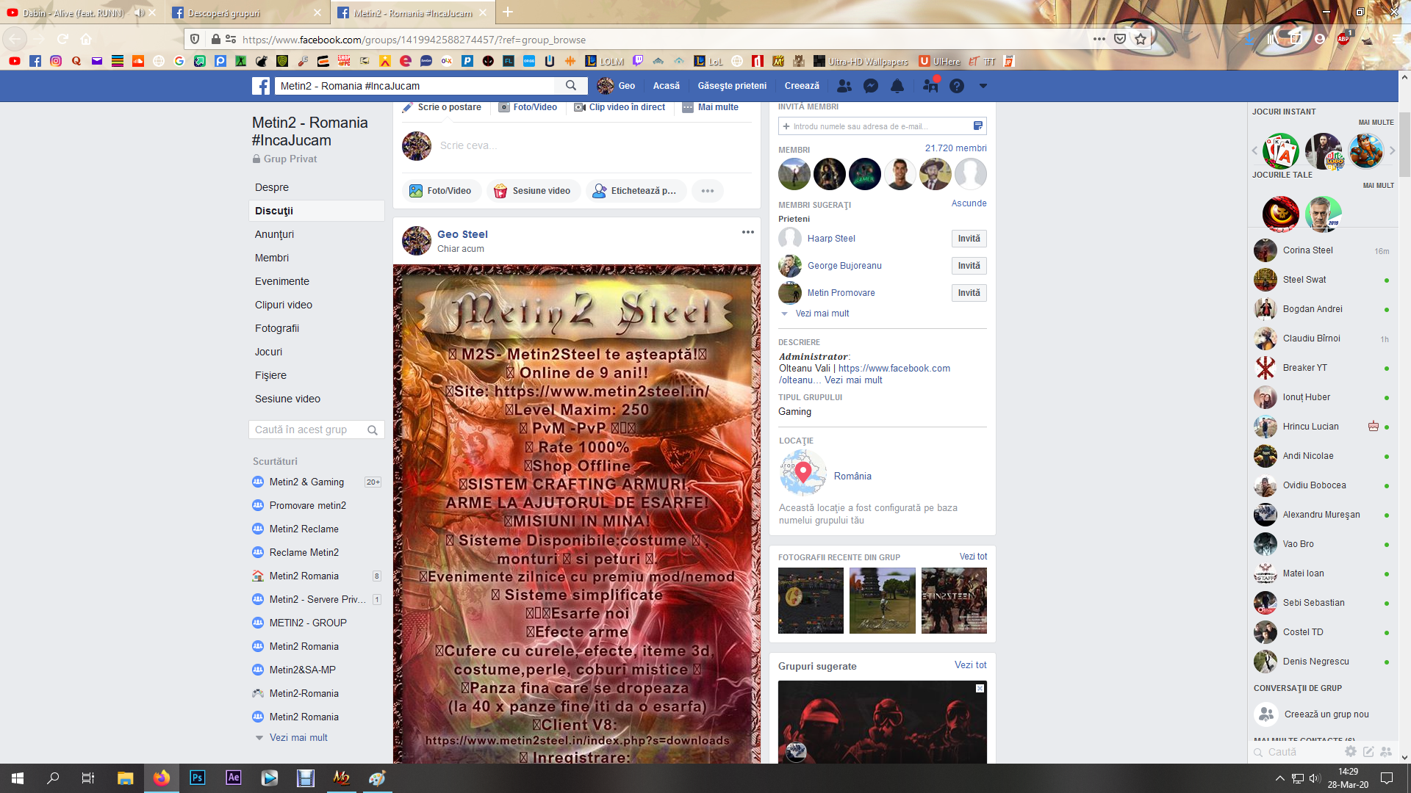Hide suggested members via Ascunde
1411x793 pixels.
point(969,203)
